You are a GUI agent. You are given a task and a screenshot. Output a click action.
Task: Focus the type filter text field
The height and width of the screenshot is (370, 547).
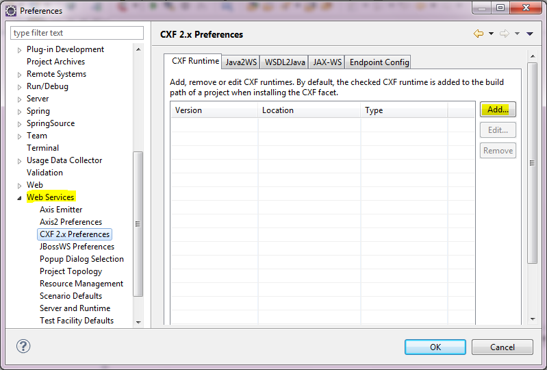[x=77, y=33]
